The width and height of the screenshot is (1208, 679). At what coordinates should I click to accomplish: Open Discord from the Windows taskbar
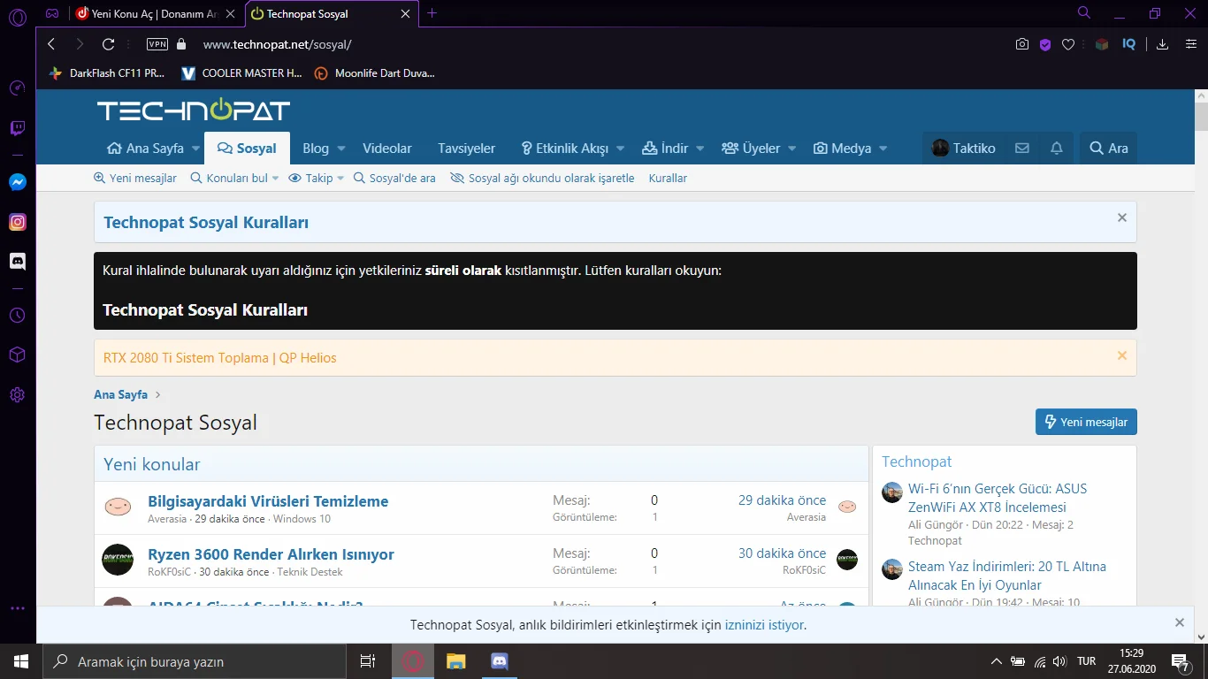click(x=499, y=661)
